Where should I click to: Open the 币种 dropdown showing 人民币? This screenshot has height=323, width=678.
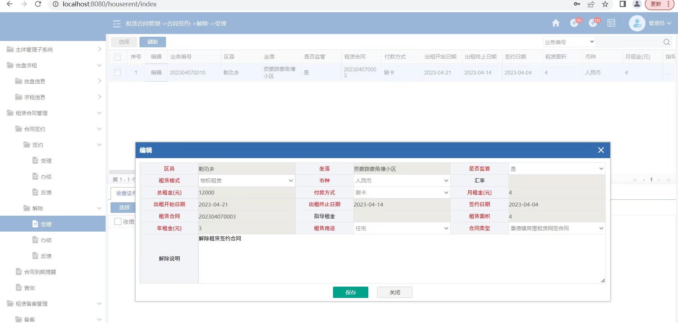402,180
